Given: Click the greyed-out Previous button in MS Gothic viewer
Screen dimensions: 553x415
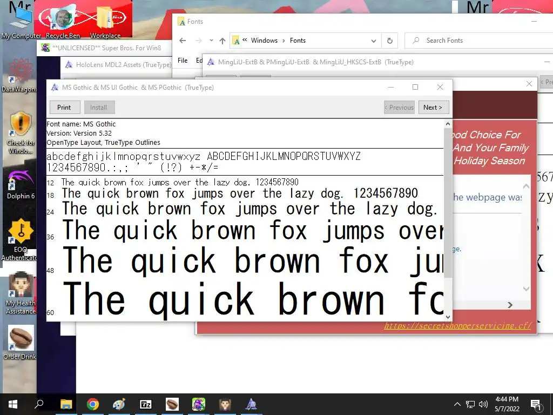Looking at the screenshot, I should point(399,108).
